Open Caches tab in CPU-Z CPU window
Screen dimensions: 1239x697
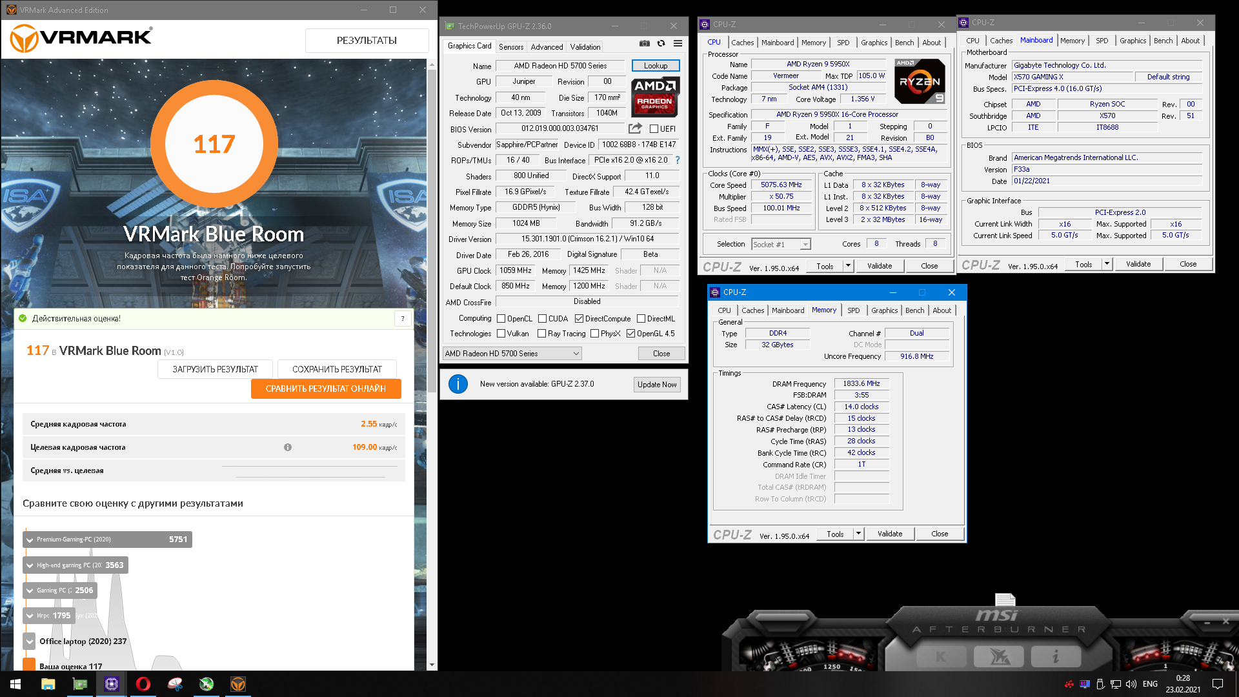click(742, 43)
